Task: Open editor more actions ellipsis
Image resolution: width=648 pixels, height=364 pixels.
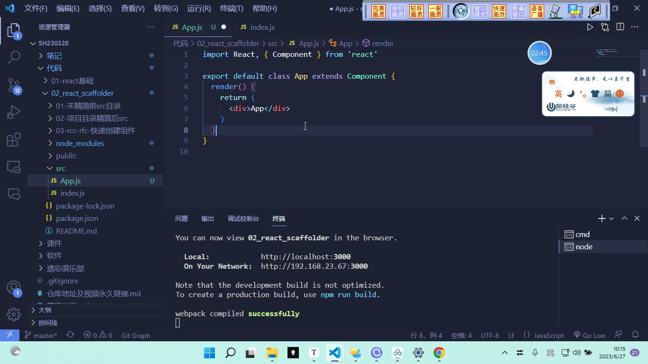Action: [x=635, y=27]
